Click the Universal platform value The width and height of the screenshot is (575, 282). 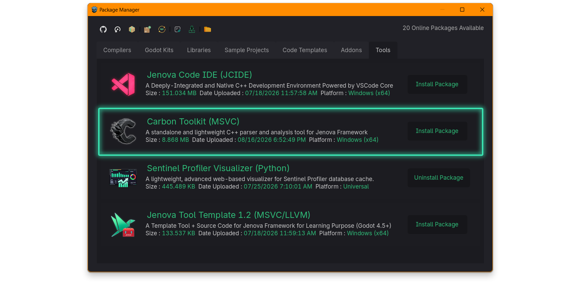356,187
